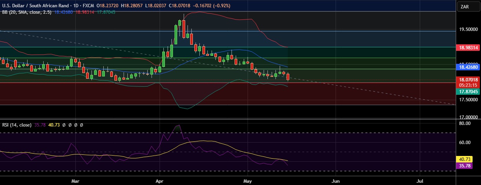Click the 17.50000 price axis tick
This screenshot has height=185, width=481.
[x=468, y=99]
